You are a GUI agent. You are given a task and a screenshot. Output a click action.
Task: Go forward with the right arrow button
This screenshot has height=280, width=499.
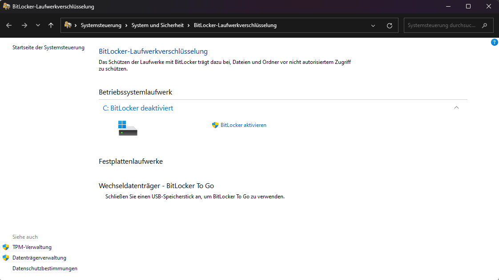[24, 25]
